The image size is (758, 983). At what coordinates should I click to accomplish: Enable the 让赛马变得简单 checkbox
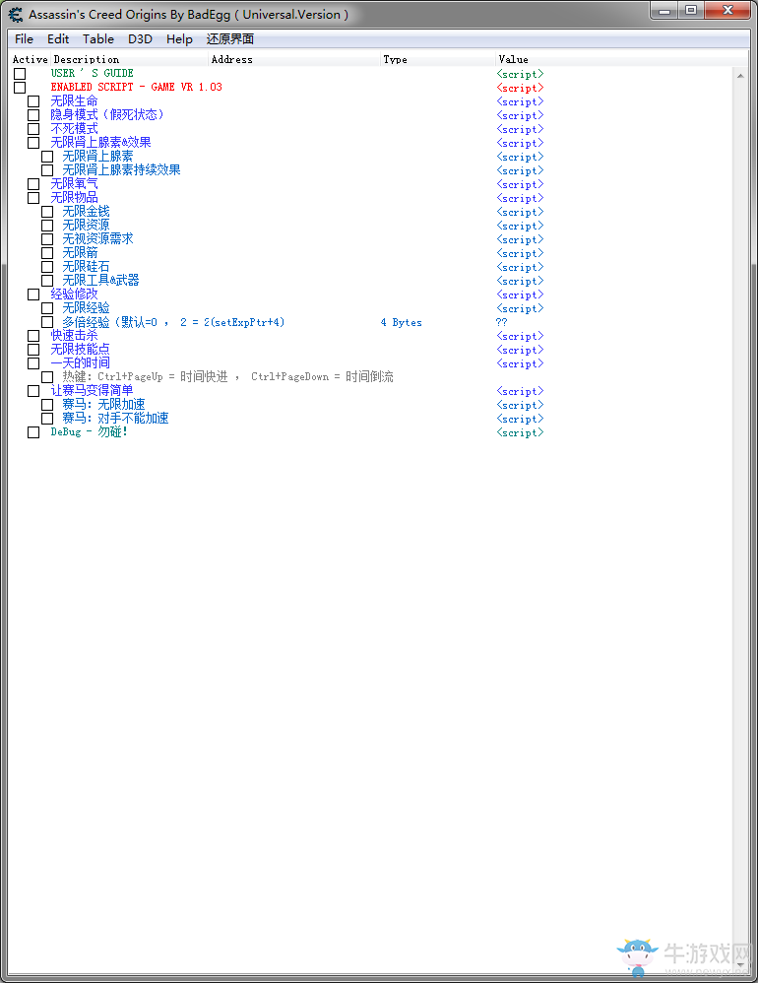pos(33,391)
